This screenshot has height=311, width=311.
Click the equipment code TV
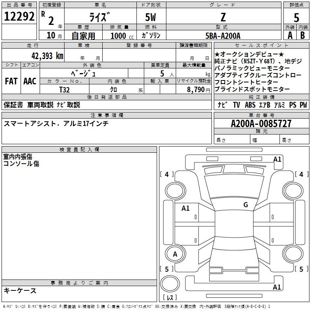(236, 105)
